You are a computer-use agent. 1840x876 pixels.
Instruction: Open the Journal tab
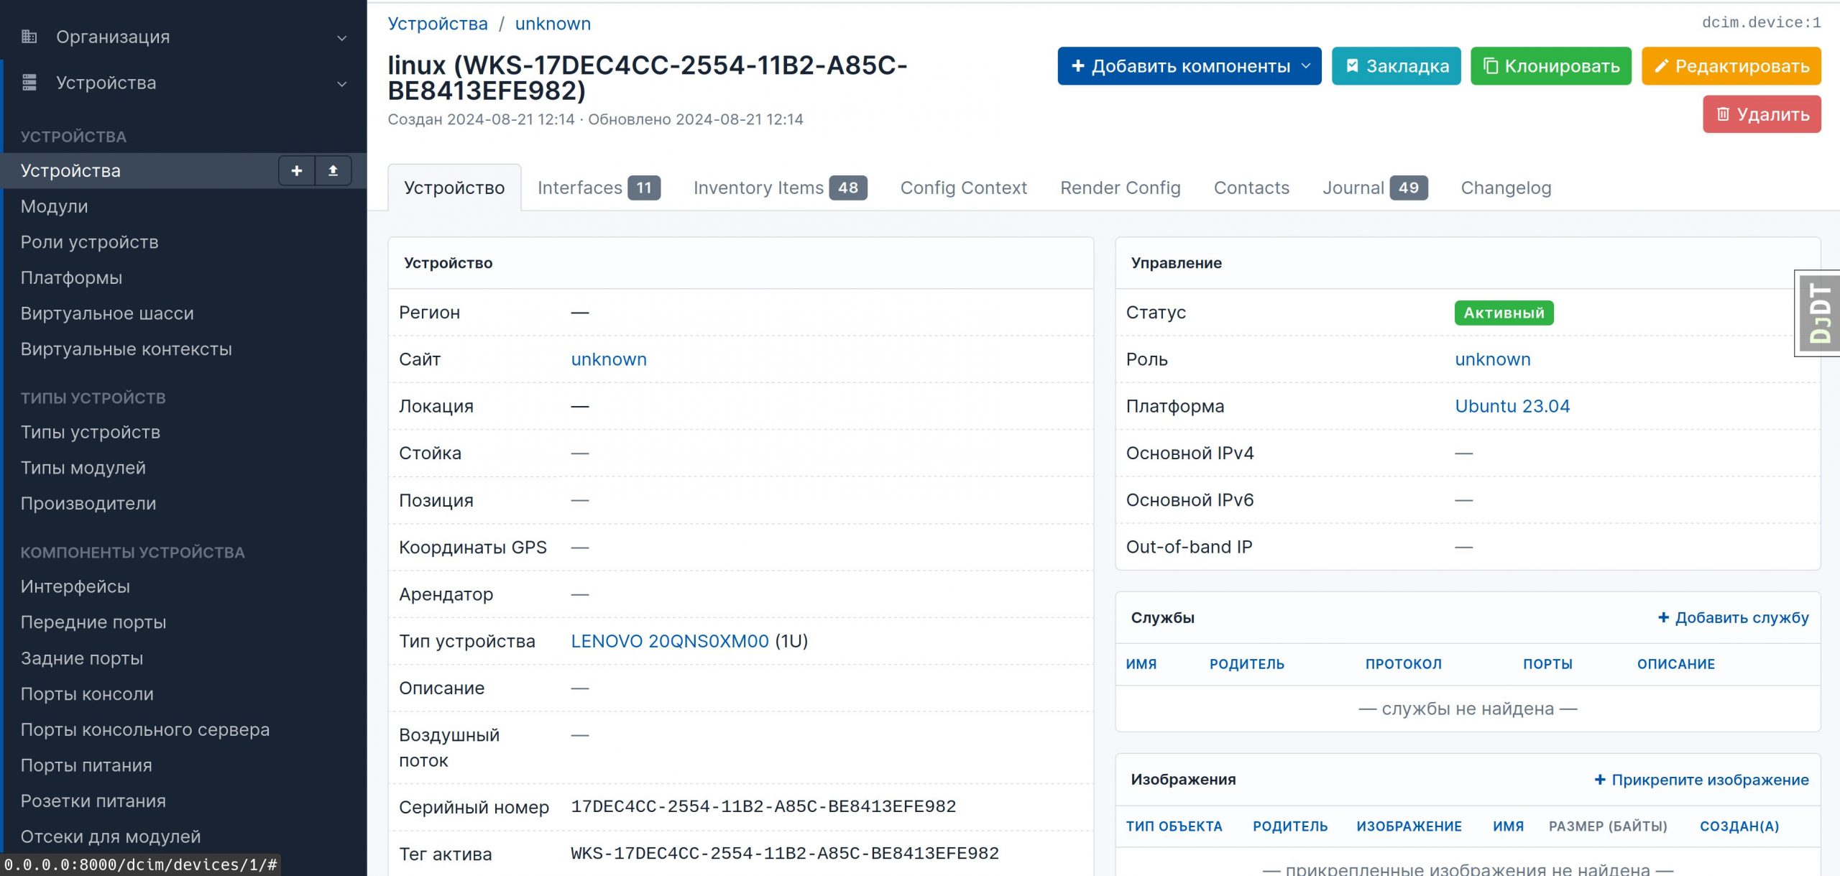coord(1375,188)
